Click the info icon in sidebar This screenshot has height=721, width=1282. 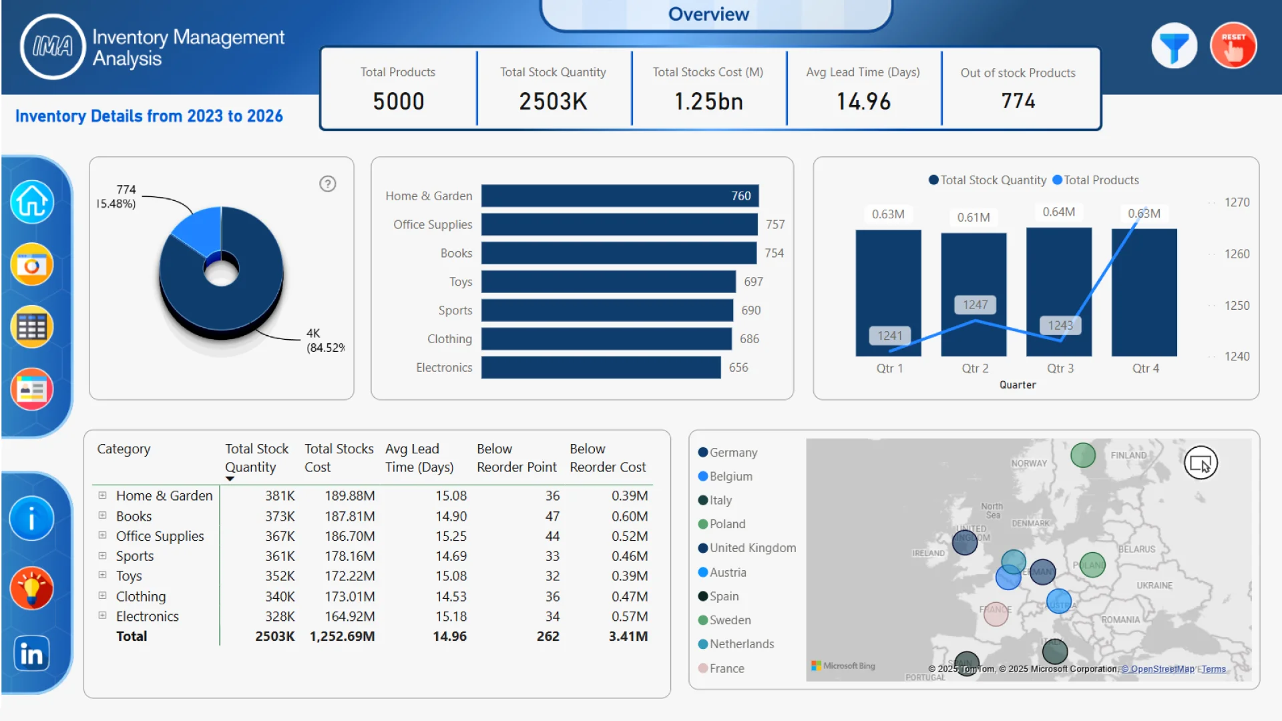[32, 519]
